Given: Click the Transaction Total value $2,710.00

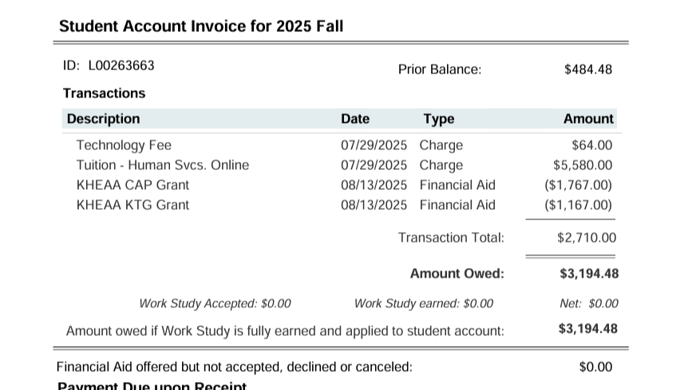Looking at the screenshot, I should tap(587, 238).
